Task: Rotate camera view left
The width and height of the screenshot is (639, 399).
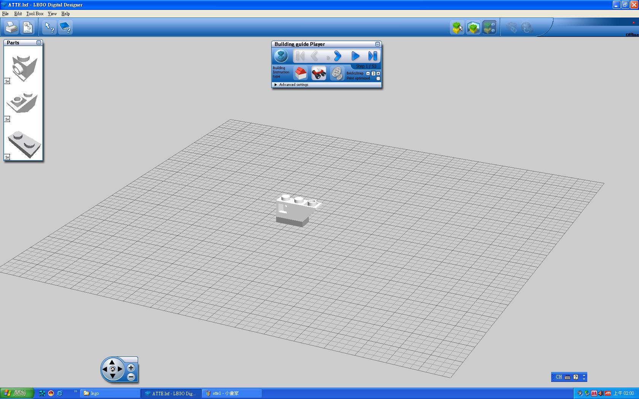Action: tap(105, 369)
